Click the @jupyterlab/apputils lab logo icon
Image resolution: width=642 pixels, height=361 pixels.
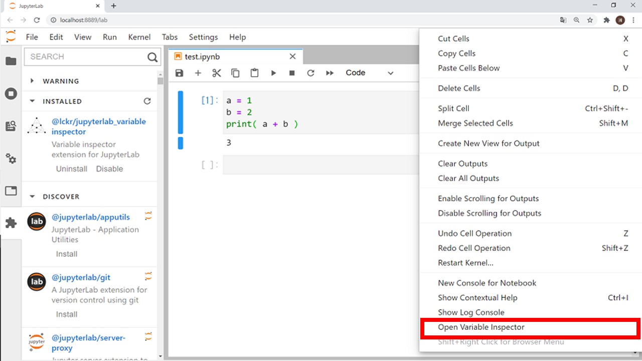point(37,221)
